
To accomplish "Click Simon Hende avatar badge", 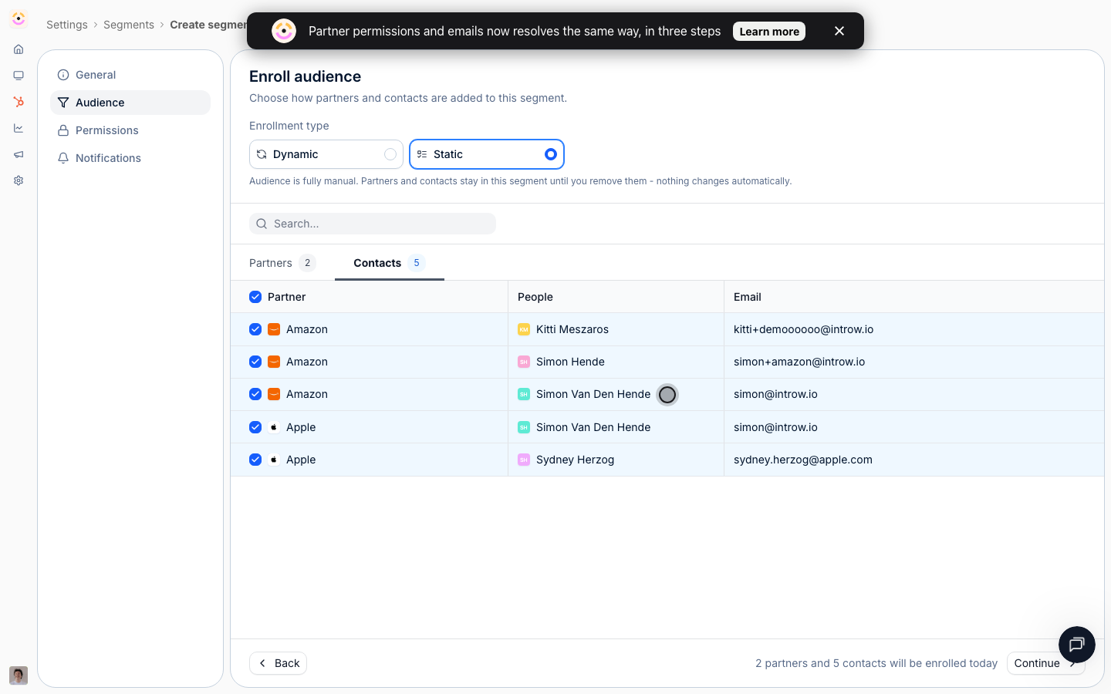I will pos(524,362).
